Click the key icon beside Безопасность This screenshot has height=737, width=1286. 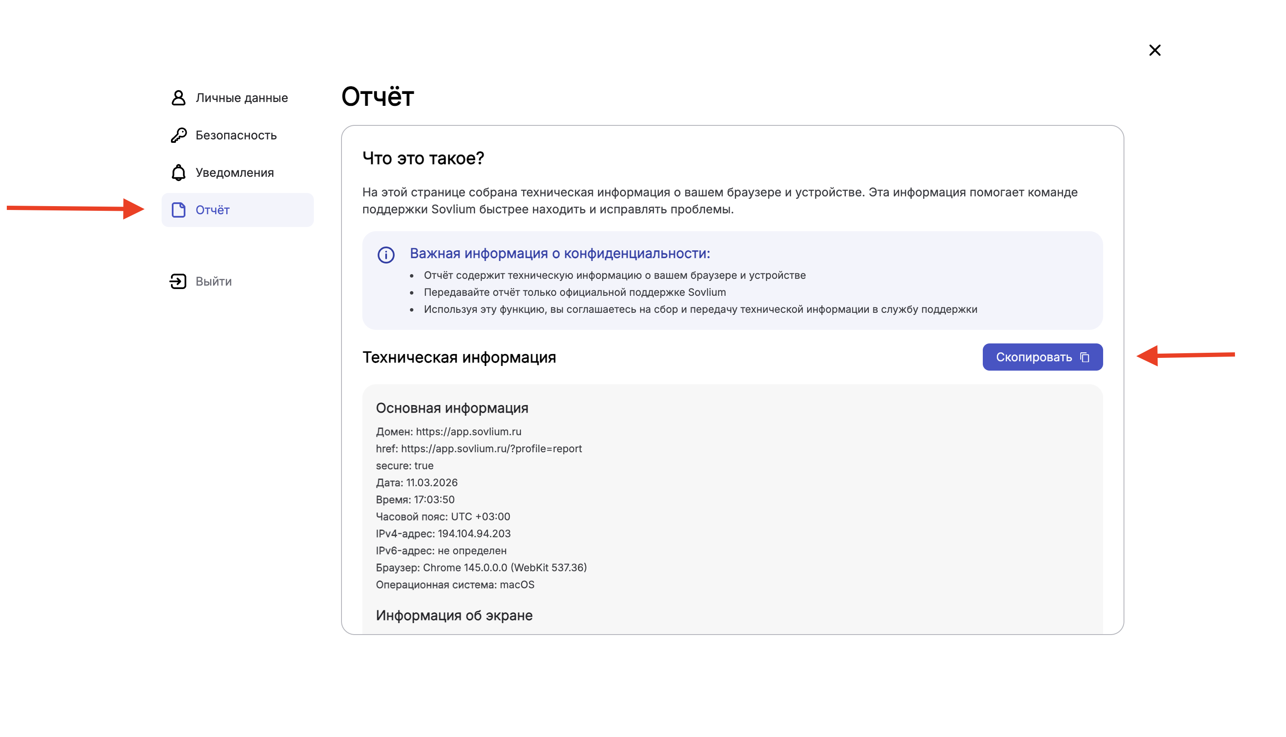click(178, 135)
